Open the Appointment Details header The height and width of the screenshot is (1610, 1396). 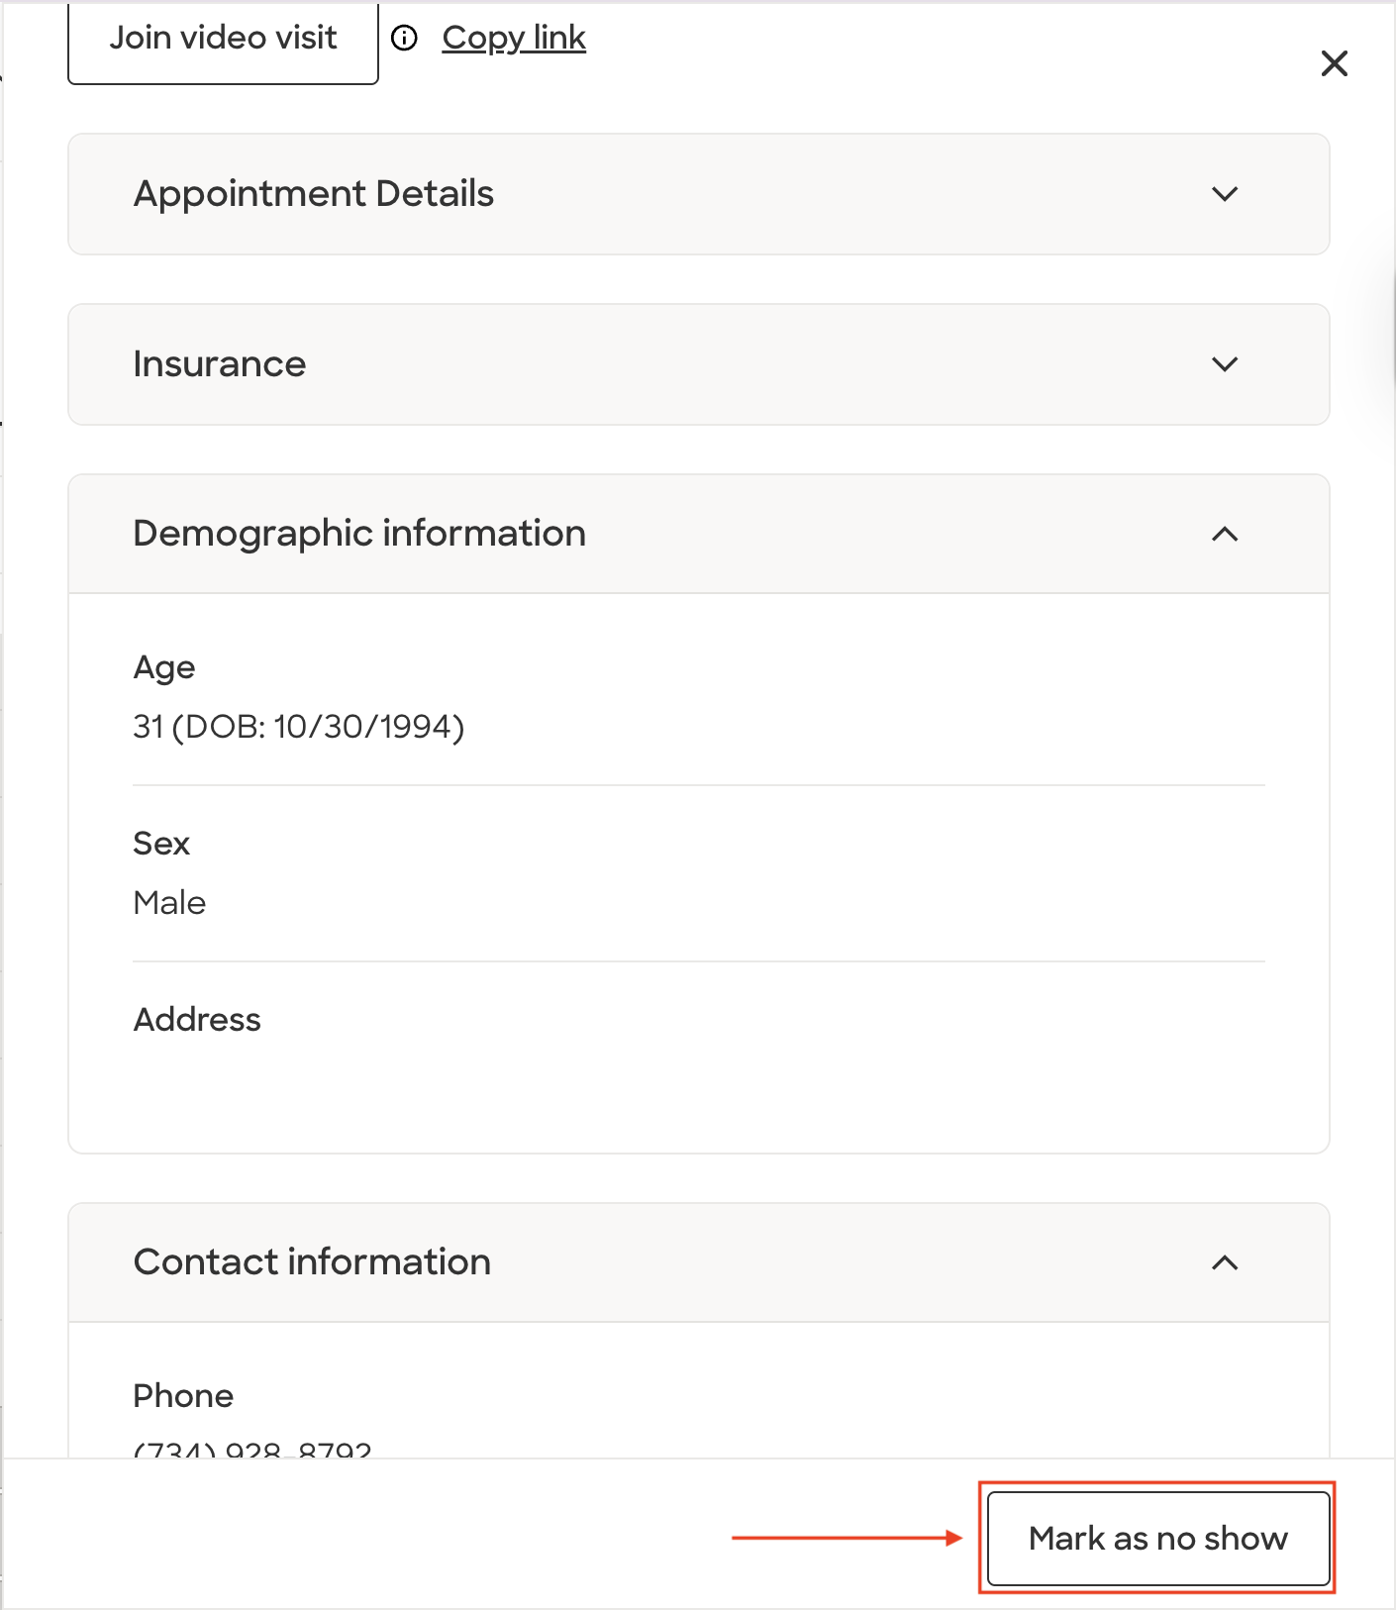point(698,194)
